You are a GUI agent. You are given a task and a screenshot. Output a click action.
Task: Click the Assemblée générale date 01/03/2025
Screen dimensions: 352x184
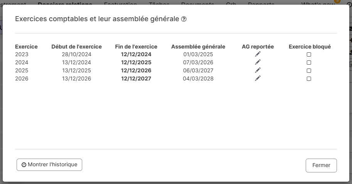click(198, 54)
